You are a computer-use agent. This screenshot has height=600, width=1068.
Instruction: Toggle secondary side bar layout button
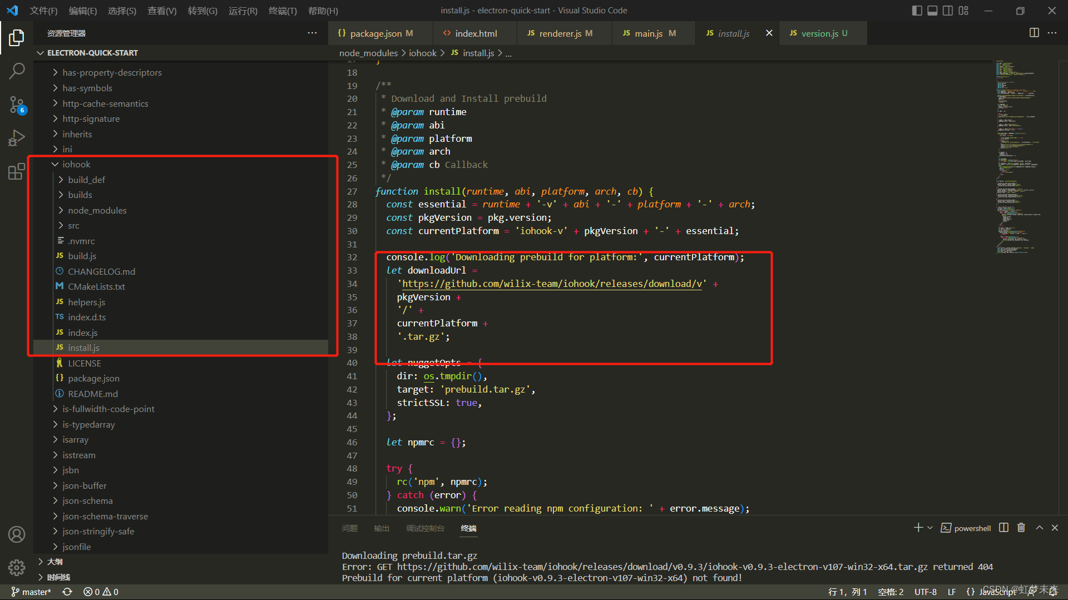coord(948,11)
